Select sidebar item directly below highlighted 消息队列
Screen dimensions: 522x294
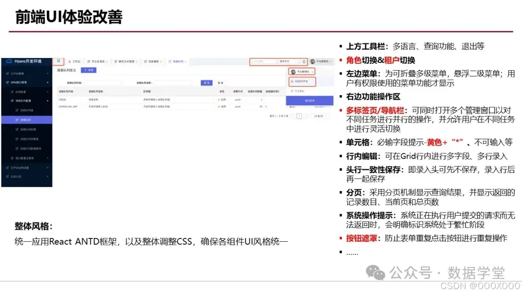pyautogui.click(x=27, y=129)
